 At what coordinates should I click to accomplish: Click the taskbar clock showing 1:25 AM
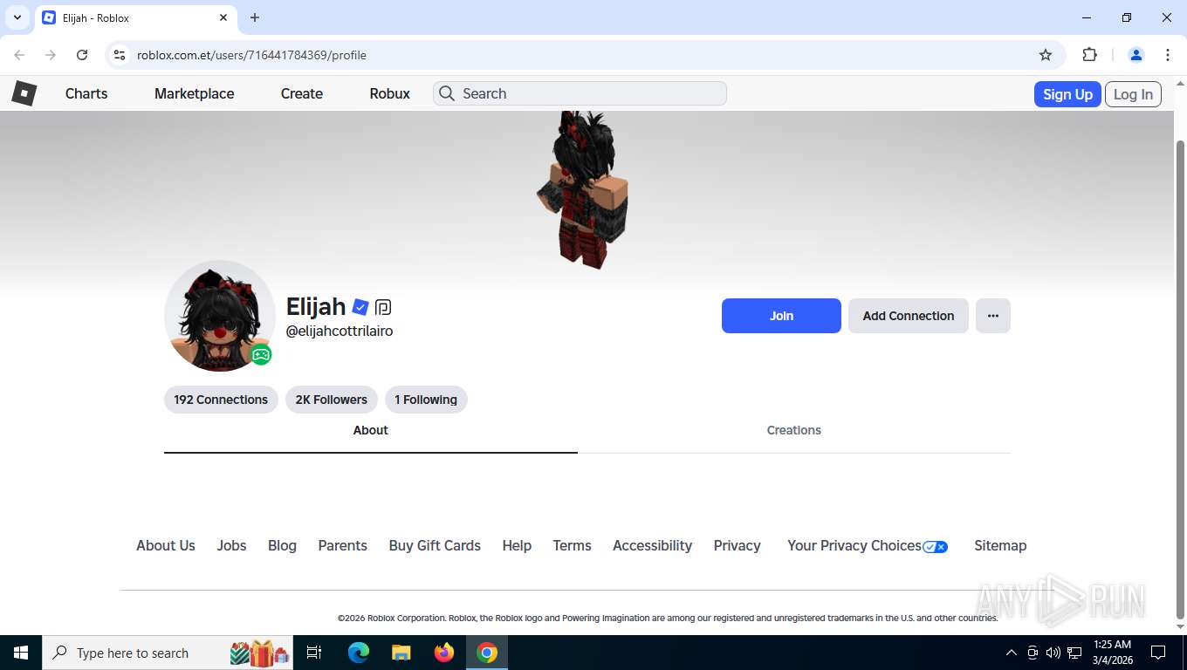[x=1112, y=653]
